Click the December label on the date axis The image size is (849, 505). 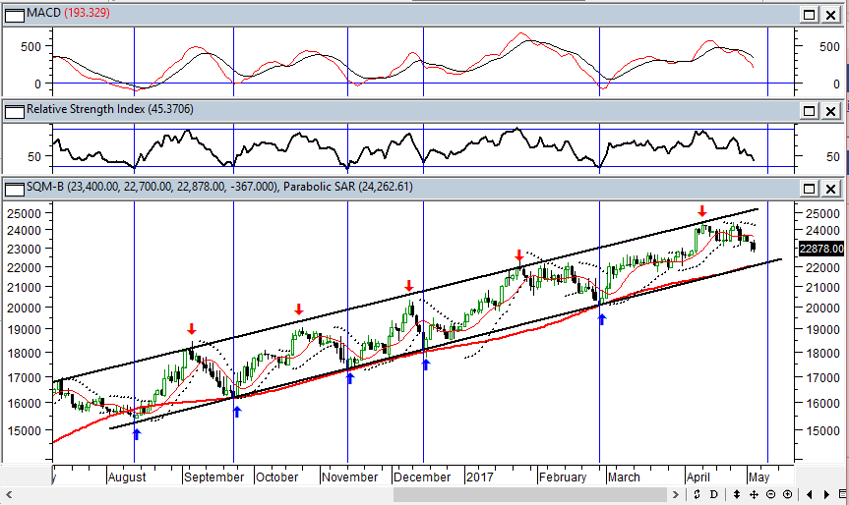coord(422,477)
